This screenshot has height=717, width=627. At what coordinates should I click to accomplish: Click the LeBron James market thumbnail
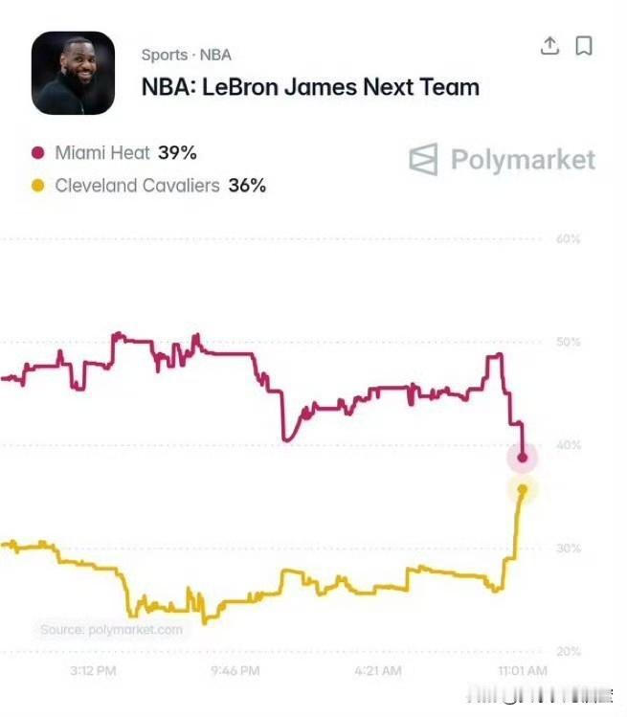pyautogui.click(x=73, y=73)
